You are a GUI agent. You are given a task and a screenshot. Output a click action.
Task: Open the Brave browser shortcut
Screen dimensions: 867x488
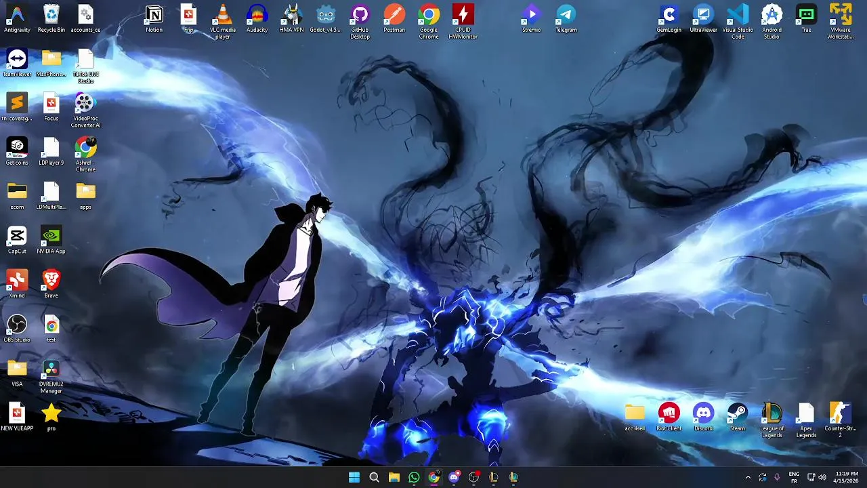click(x=51, y=284)
